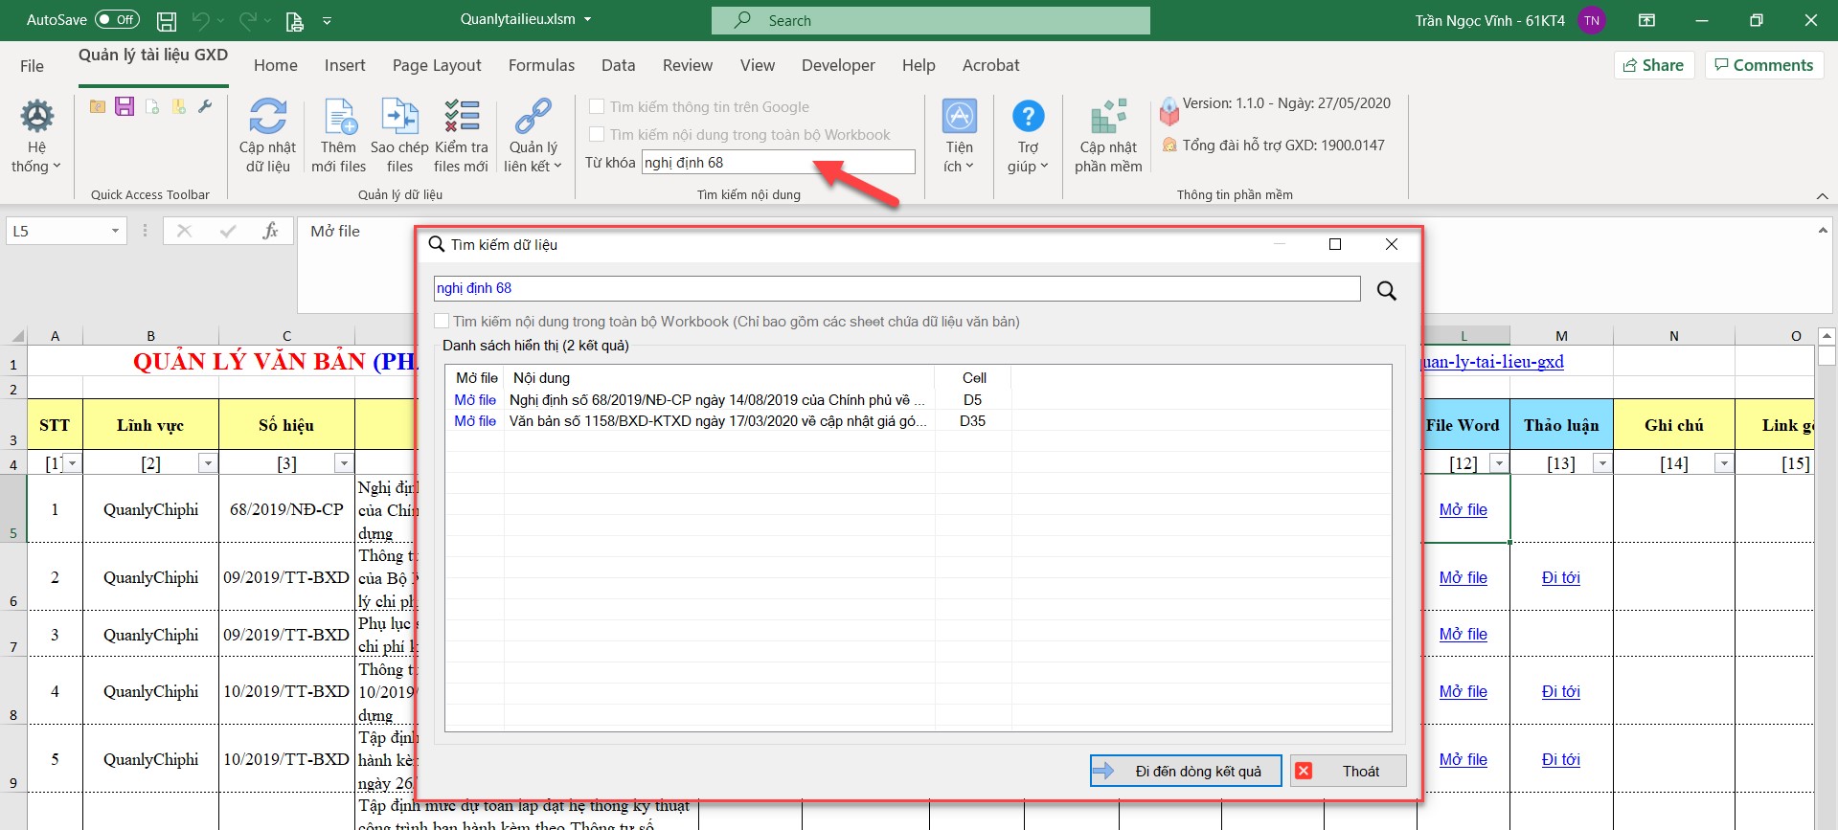The height and width of the screenshot is (830, 1838).
Task: Click the magnifier search icon in dialog
Action: pos(1386,291)
